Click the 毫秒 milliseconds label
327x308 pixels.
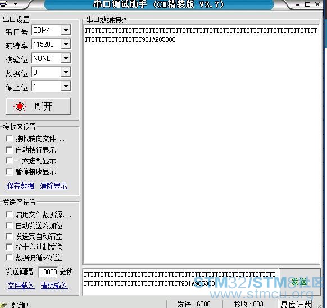(66, 272)
